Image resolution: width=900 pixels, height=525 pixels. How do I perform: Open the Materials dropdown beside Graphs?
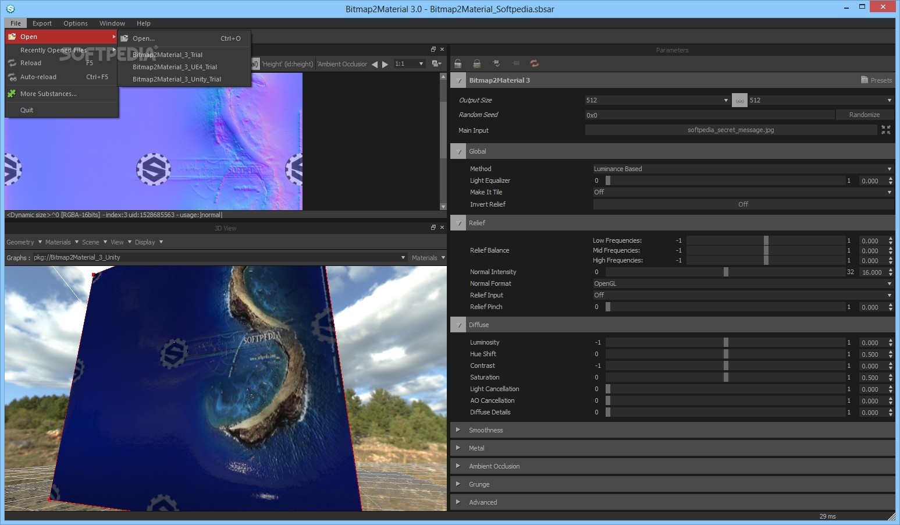pyautogui.click(x=428, y=258)
